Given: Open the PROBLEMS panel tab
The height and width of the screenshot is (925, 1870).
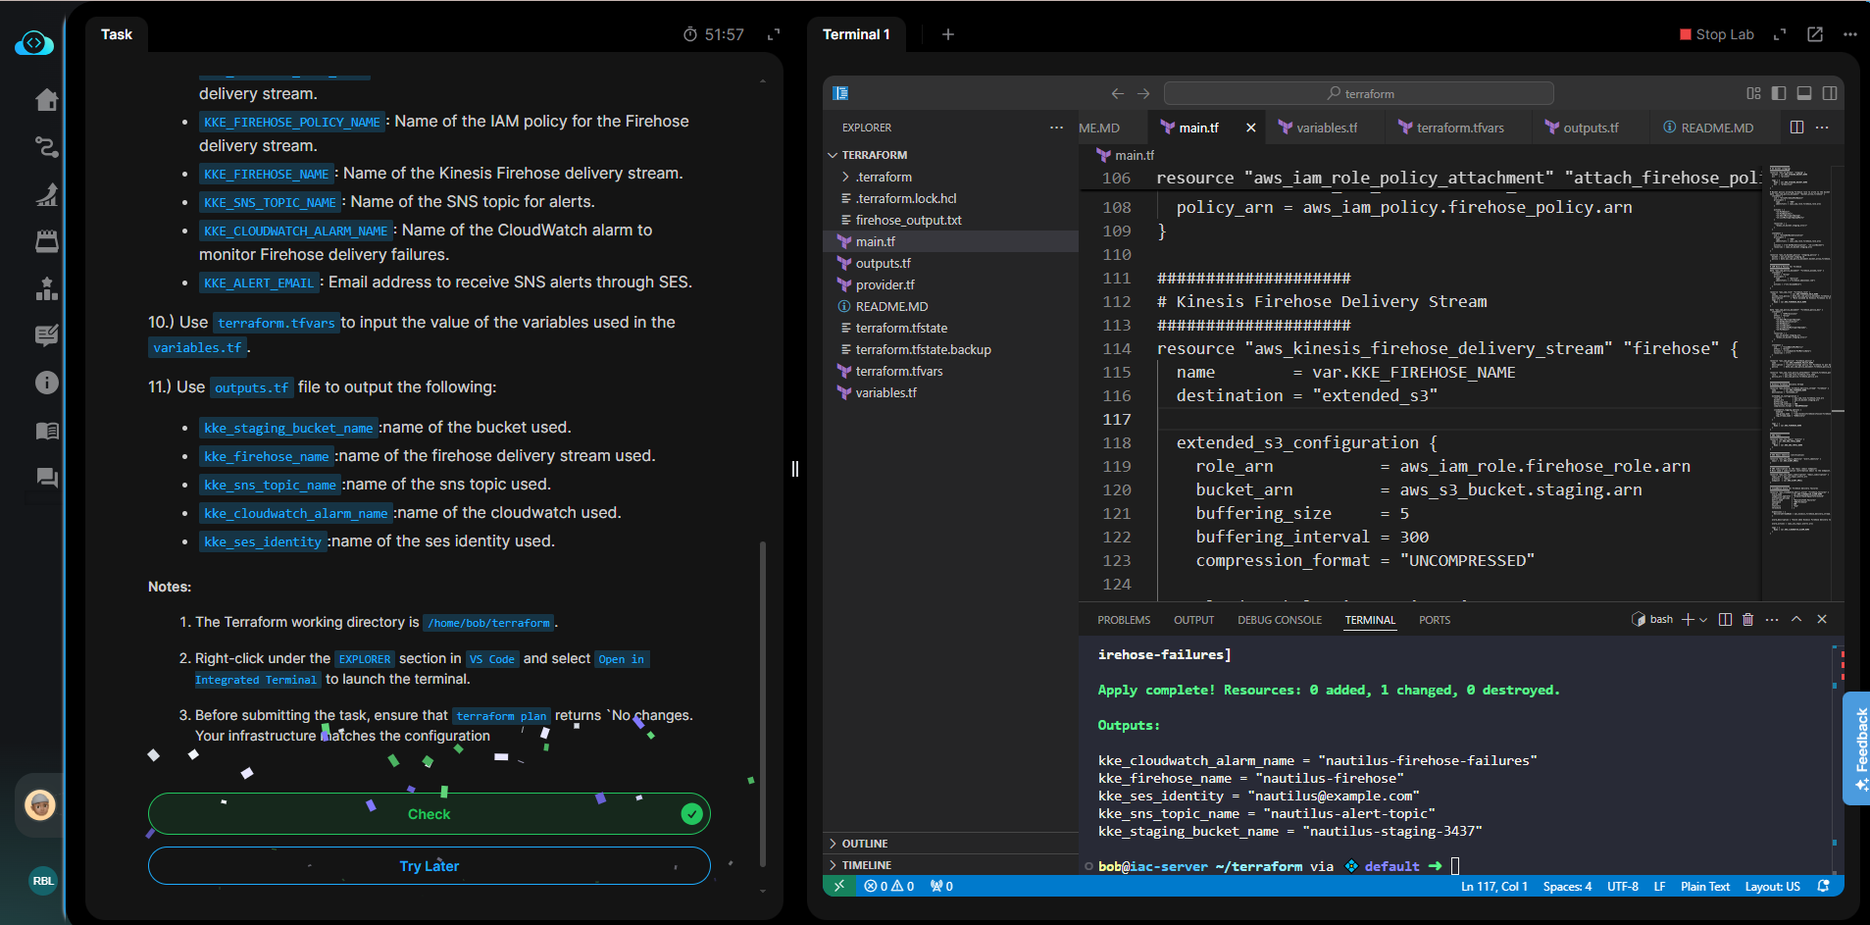Looking at the screenshot, I should click(1123, 620).
